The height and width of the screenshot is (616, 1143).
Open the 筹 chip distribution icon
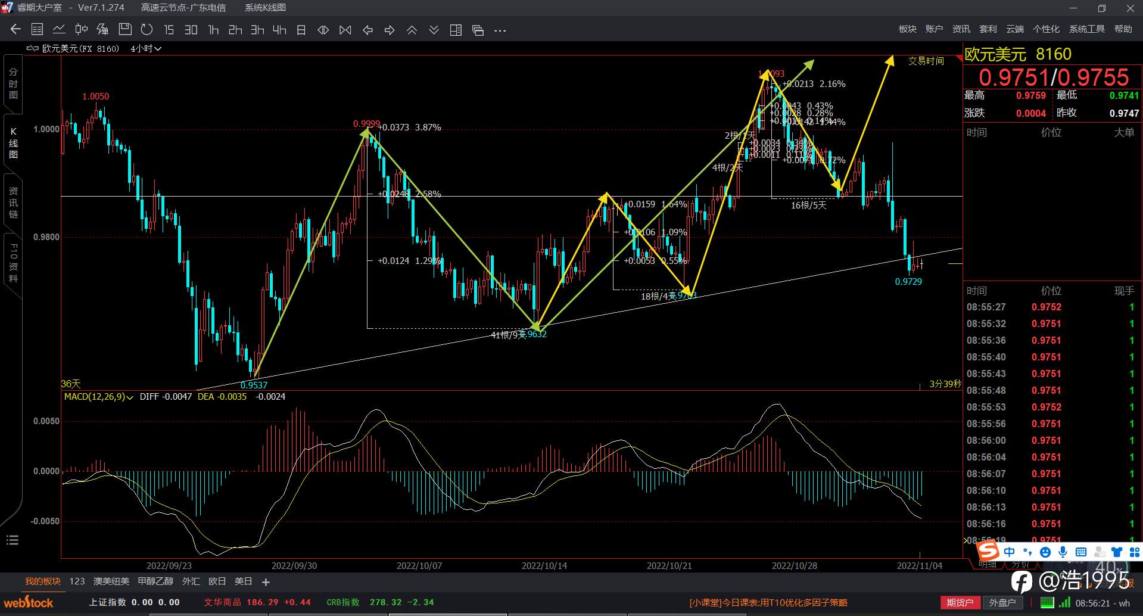[x=103, y=29]
